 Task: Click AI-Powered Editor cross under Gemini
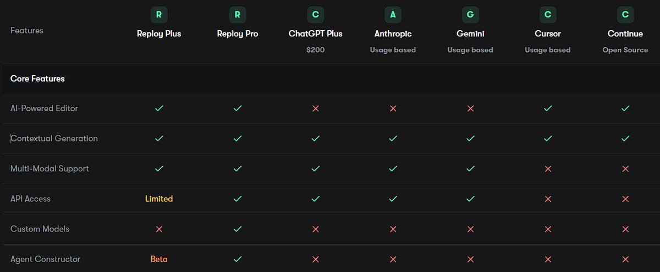pos(470,109)
